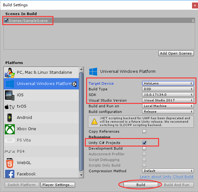198x192 pixels.
Task: Open the Build Type dropdown
Action: tap(168, 89)
